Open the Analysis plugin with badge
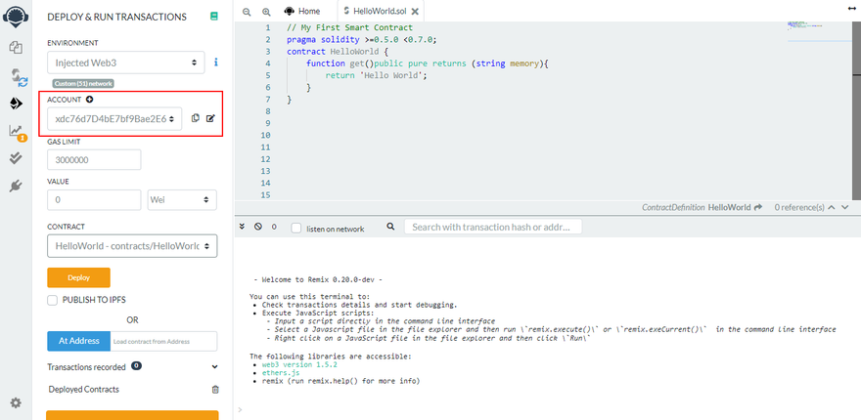 point(16,131)
